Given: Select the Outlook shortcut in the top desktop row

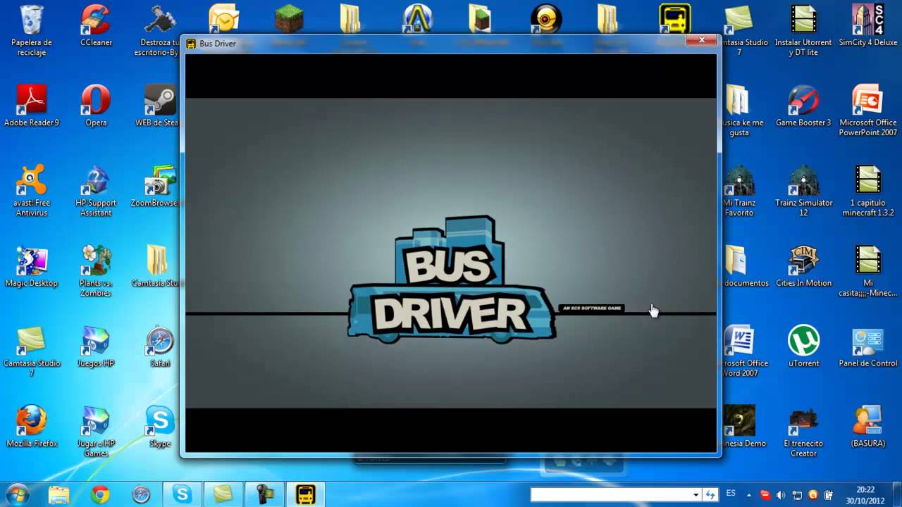Looking at the screenshot, I should click(x=223, y=18).
